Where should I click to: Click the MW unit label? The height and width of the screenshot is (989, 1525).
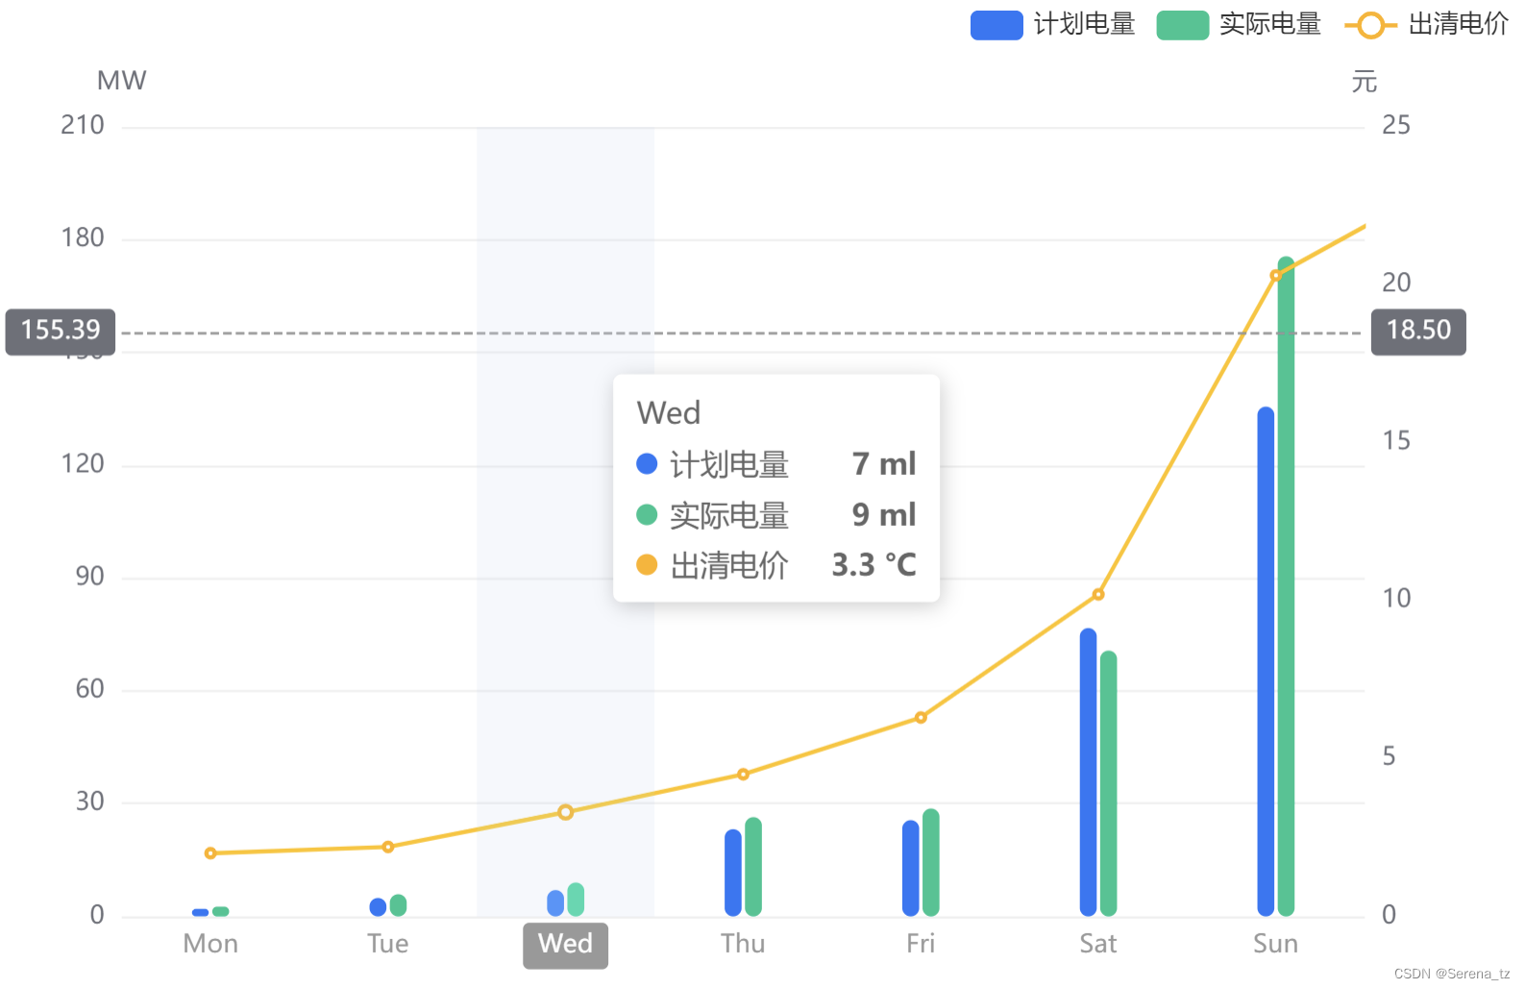(x=122, y=81)
